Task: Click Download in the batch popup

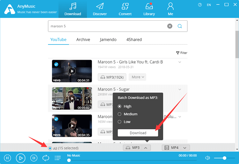Action: pos(138,133)
